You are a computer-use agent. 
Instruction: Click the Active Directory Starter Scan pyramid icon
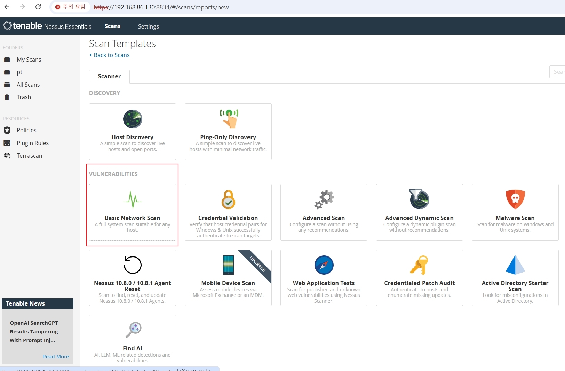click(515, 265)
